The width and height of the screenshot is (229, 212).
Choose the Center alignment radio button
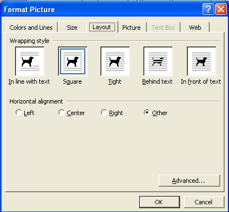click(x=62, y=112)
